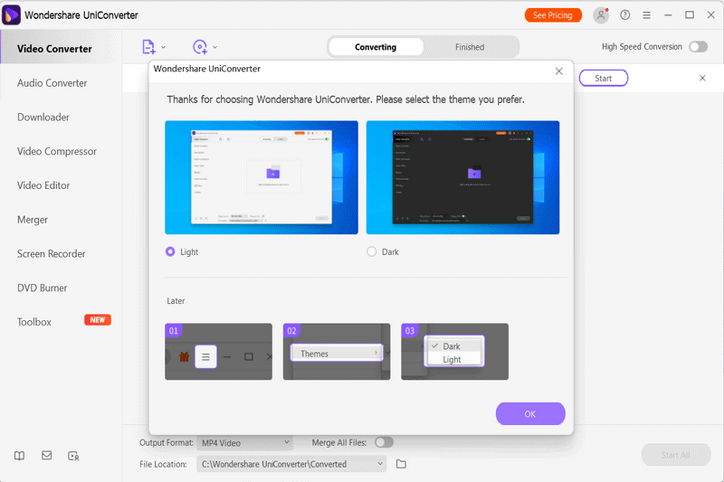Expand the Load DVD dropdown arrow
The height and width of the screenshot is (482, 724).
(215, 47)
